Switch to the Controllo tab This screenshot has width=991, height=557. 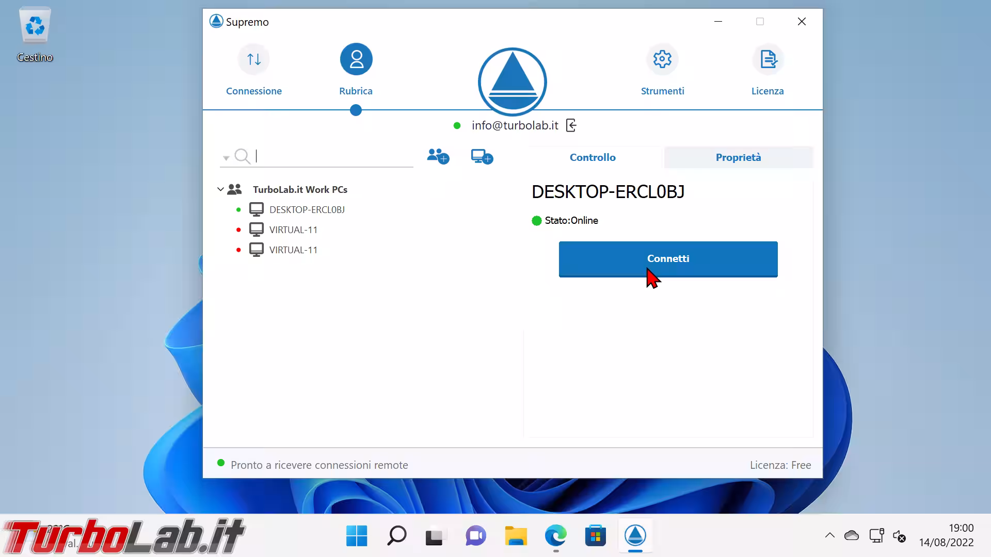(593, 157)
